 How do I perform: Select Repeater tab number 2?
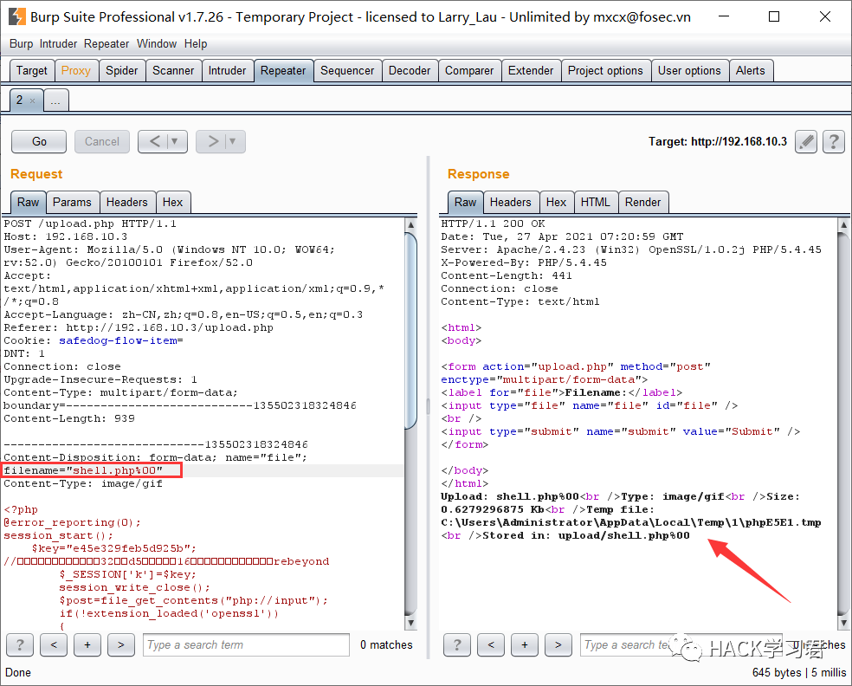(x=20, y=100)
